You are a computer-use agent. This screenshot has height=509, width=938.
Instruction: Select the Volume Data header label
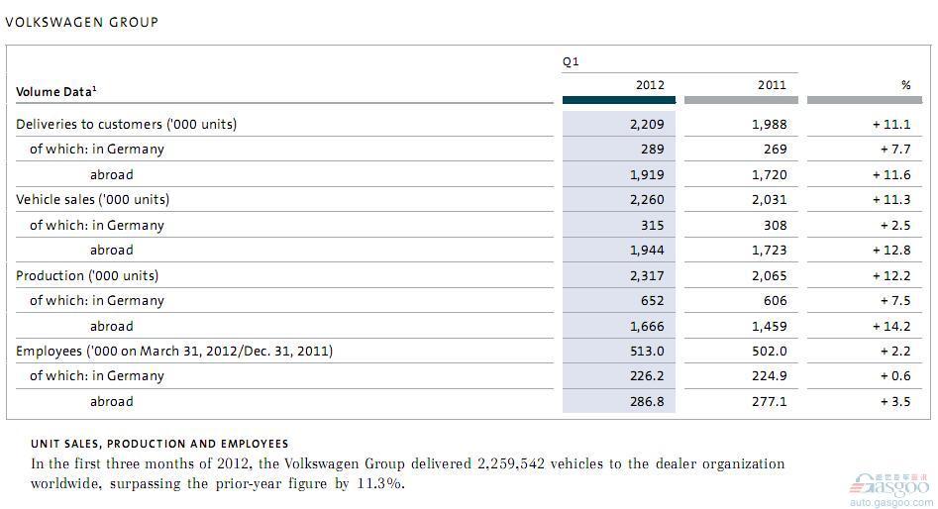(x=56, y=92)
